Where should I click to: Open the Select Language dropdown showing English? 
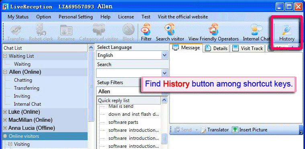pyautogui.click(x=132, y=55)
